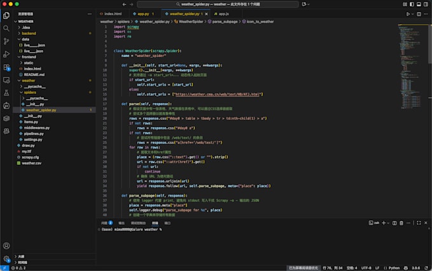Viewport: 432px width, 271px height.
Task: Open the Testing flask view
Action: 6,93
